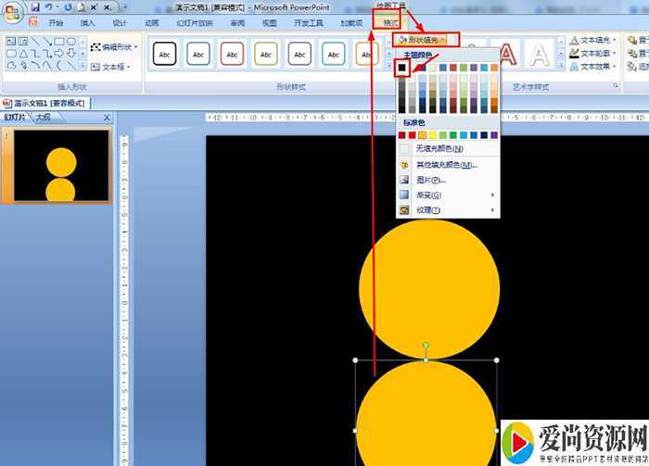Select slide 1 thumbnail in the panel
The height and width of the screenshot is (466, 649).
60,165
